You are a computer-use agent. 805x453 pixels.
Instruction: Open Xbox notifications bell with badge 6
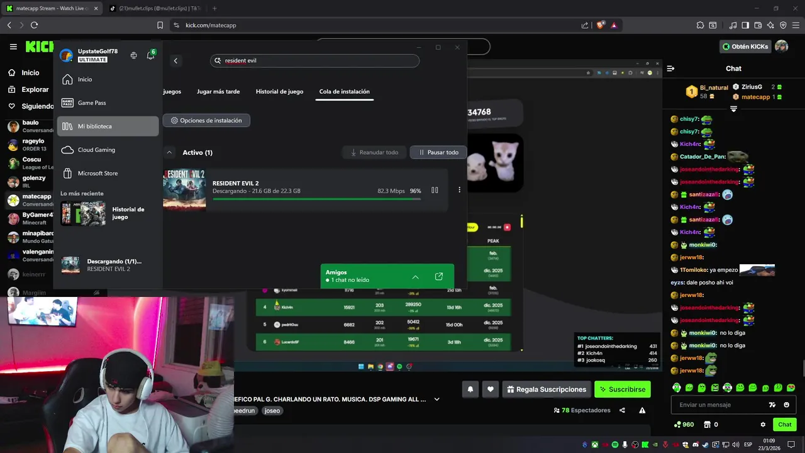tap(150, 55)
